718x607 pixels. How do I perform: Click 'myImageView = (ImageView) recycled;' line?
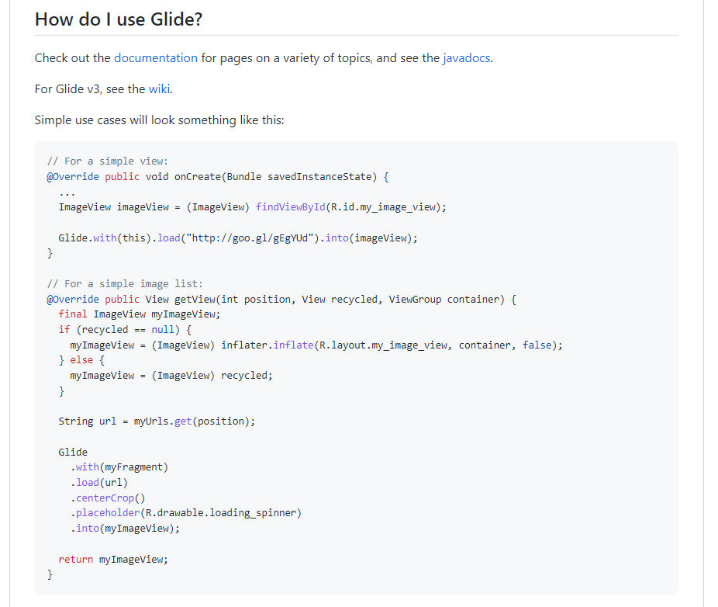click(171, 376)
